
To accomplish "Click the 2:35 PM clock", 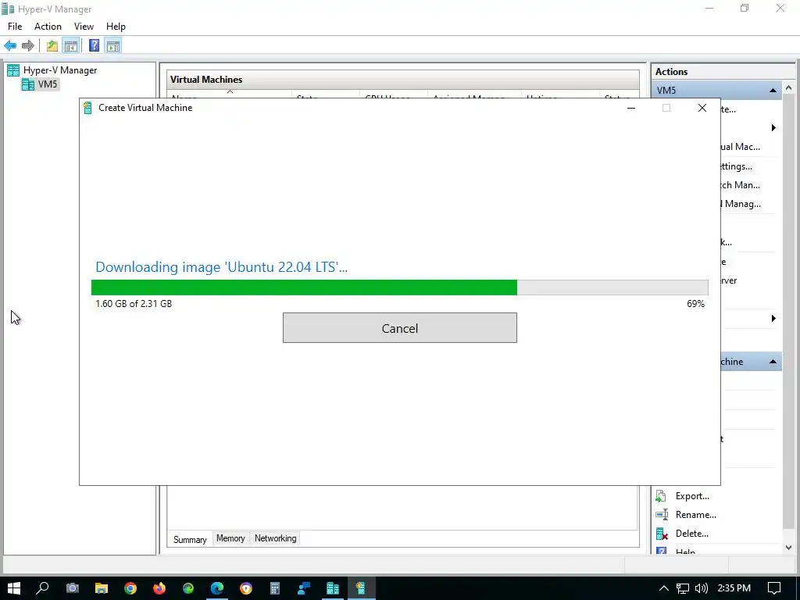I will click(734, 588).
